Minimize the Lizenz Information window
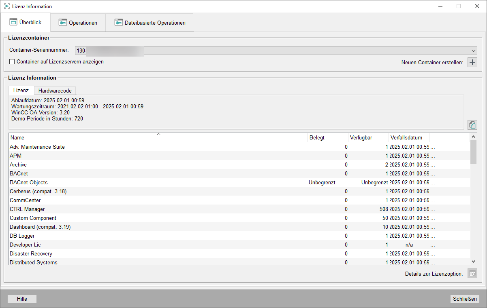The image size is (487, 308). coord(440,6)
